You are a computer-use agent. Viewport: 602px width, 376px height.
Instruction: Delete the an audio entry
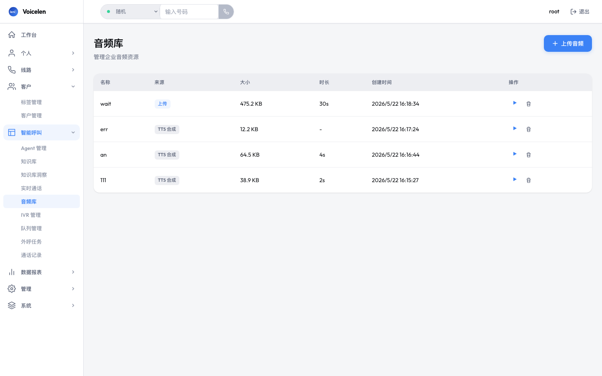click(528, 155)
